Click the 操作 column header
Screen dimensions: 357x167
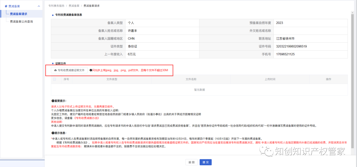coord(329,79)
